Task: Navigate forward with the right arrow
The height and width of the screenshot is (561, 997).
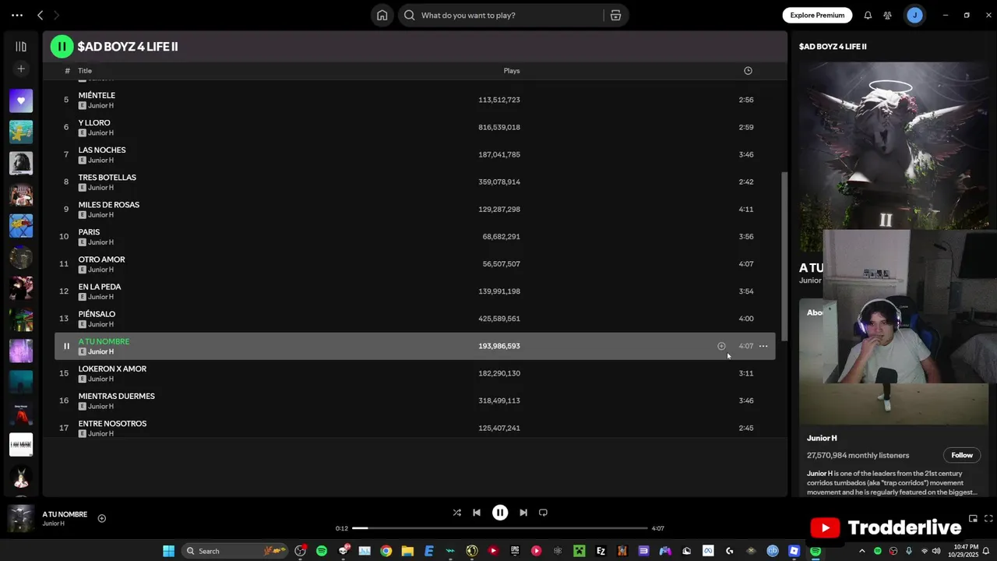Action: pos(56,15)
